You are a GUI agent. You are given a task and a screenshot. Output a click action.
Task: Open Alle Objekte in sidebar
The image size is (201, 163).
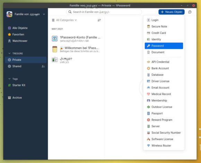(x=26, y=28)
